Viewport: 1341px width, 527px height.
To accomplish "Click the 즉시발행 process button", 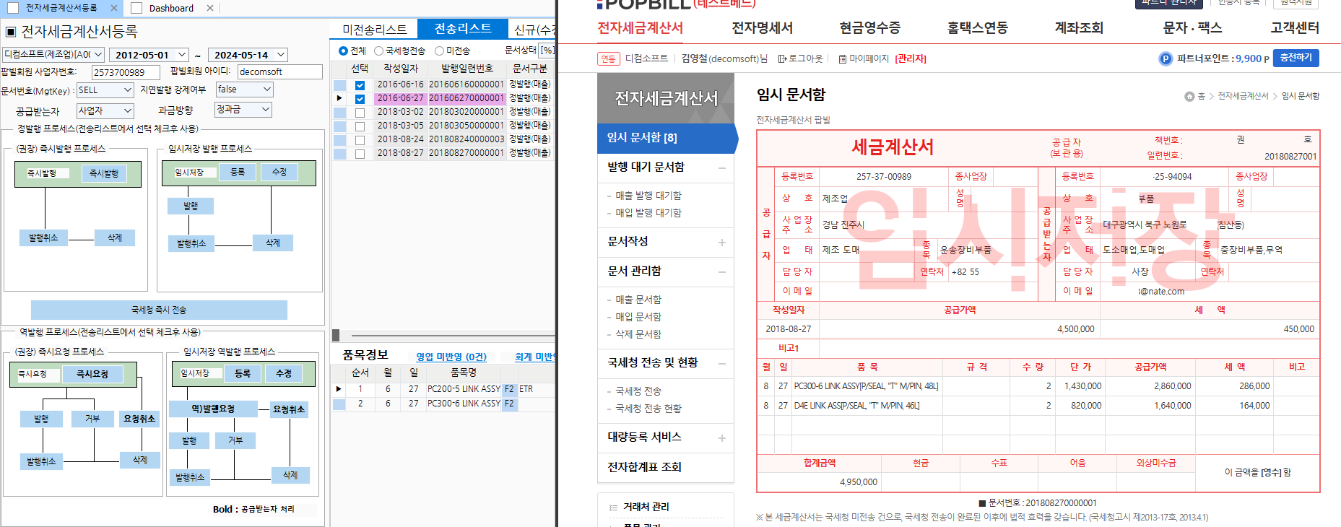I will (x=104, y=174).
